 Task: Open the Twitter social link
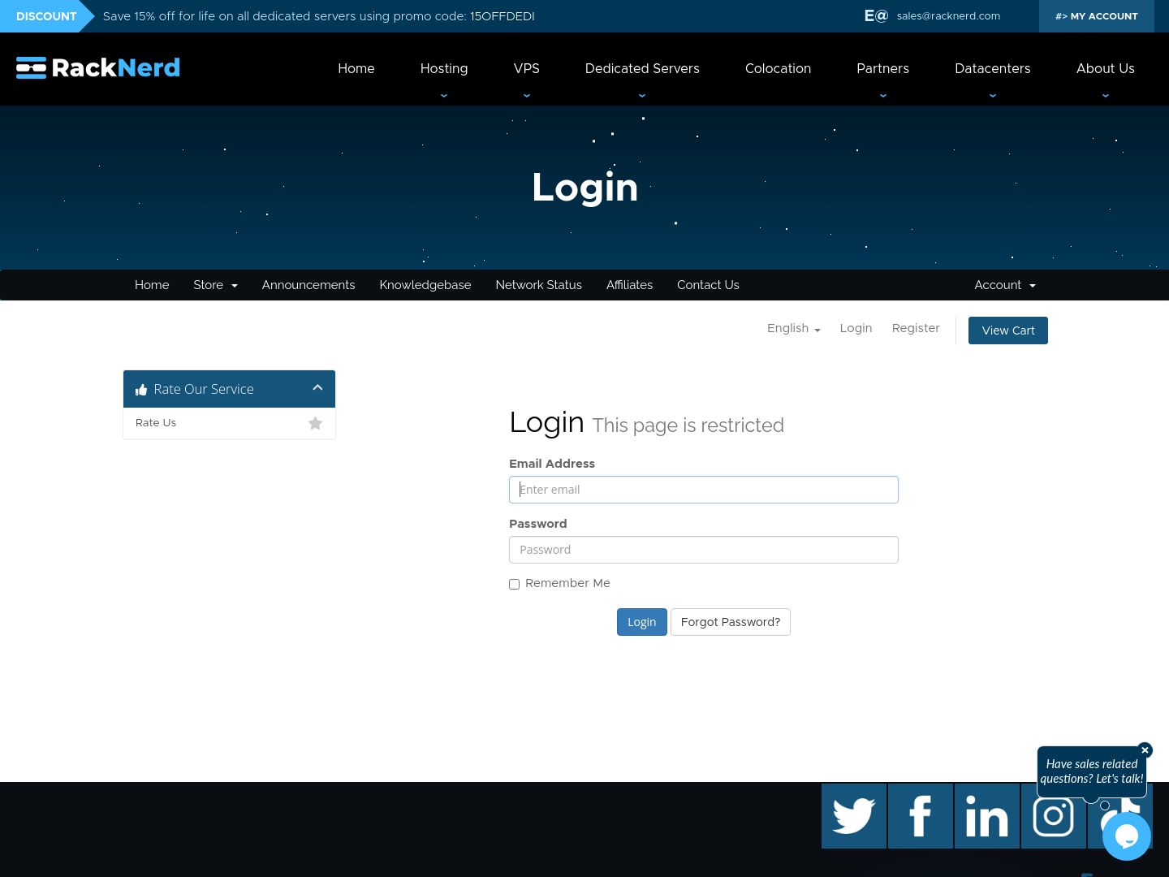tap(854, 816)
